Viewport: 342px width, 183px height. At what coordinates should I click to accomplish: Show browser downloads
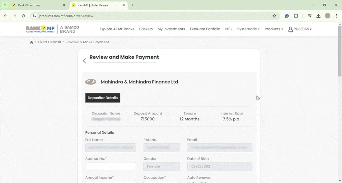click(x=318, y=16)
